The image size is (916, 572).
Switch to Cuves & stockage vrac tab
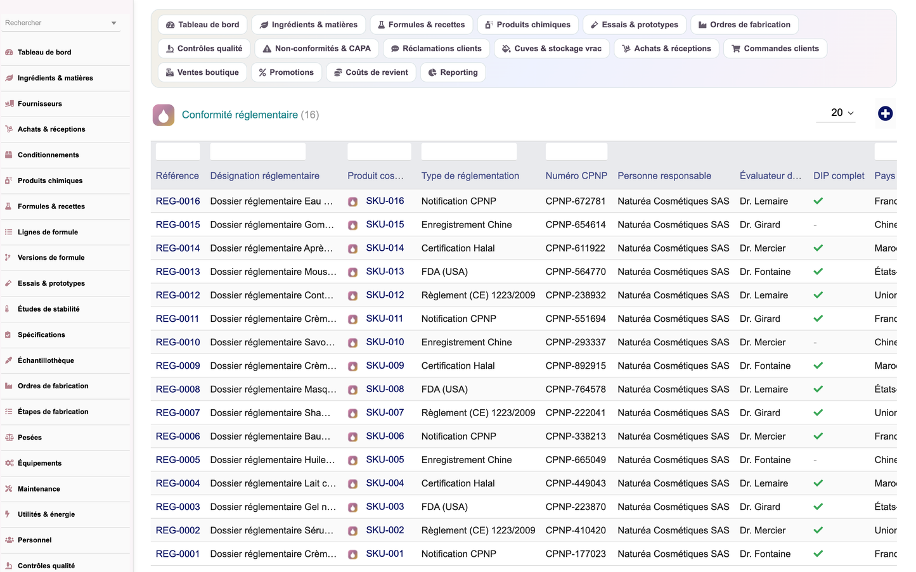coord(552,49)
